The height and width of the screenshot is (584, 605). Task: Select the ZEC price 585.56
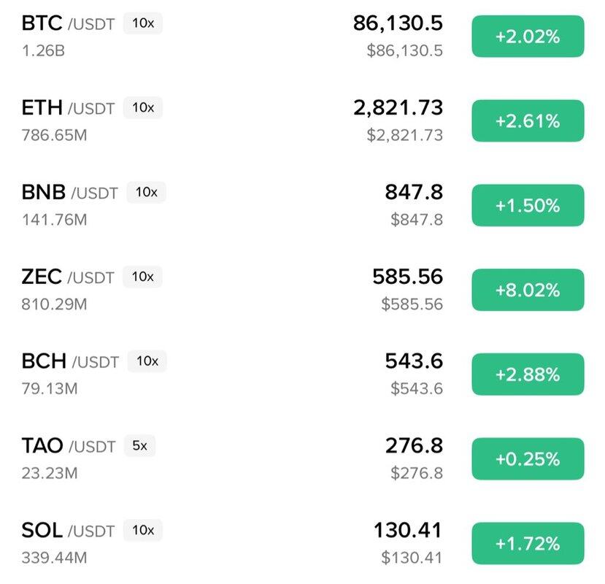pos(407,277)
